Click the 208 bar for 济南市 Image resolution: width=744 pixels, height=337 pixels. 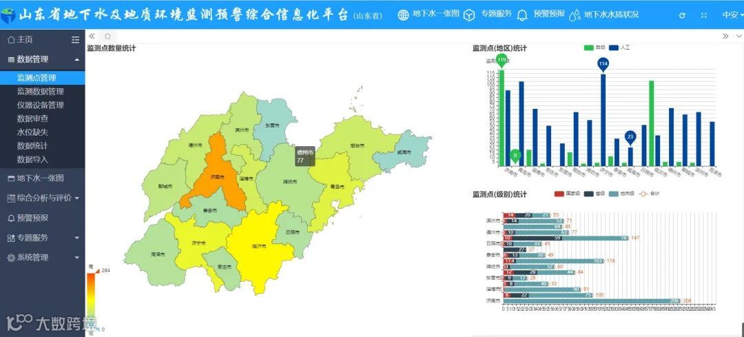[x=592, y=301]
